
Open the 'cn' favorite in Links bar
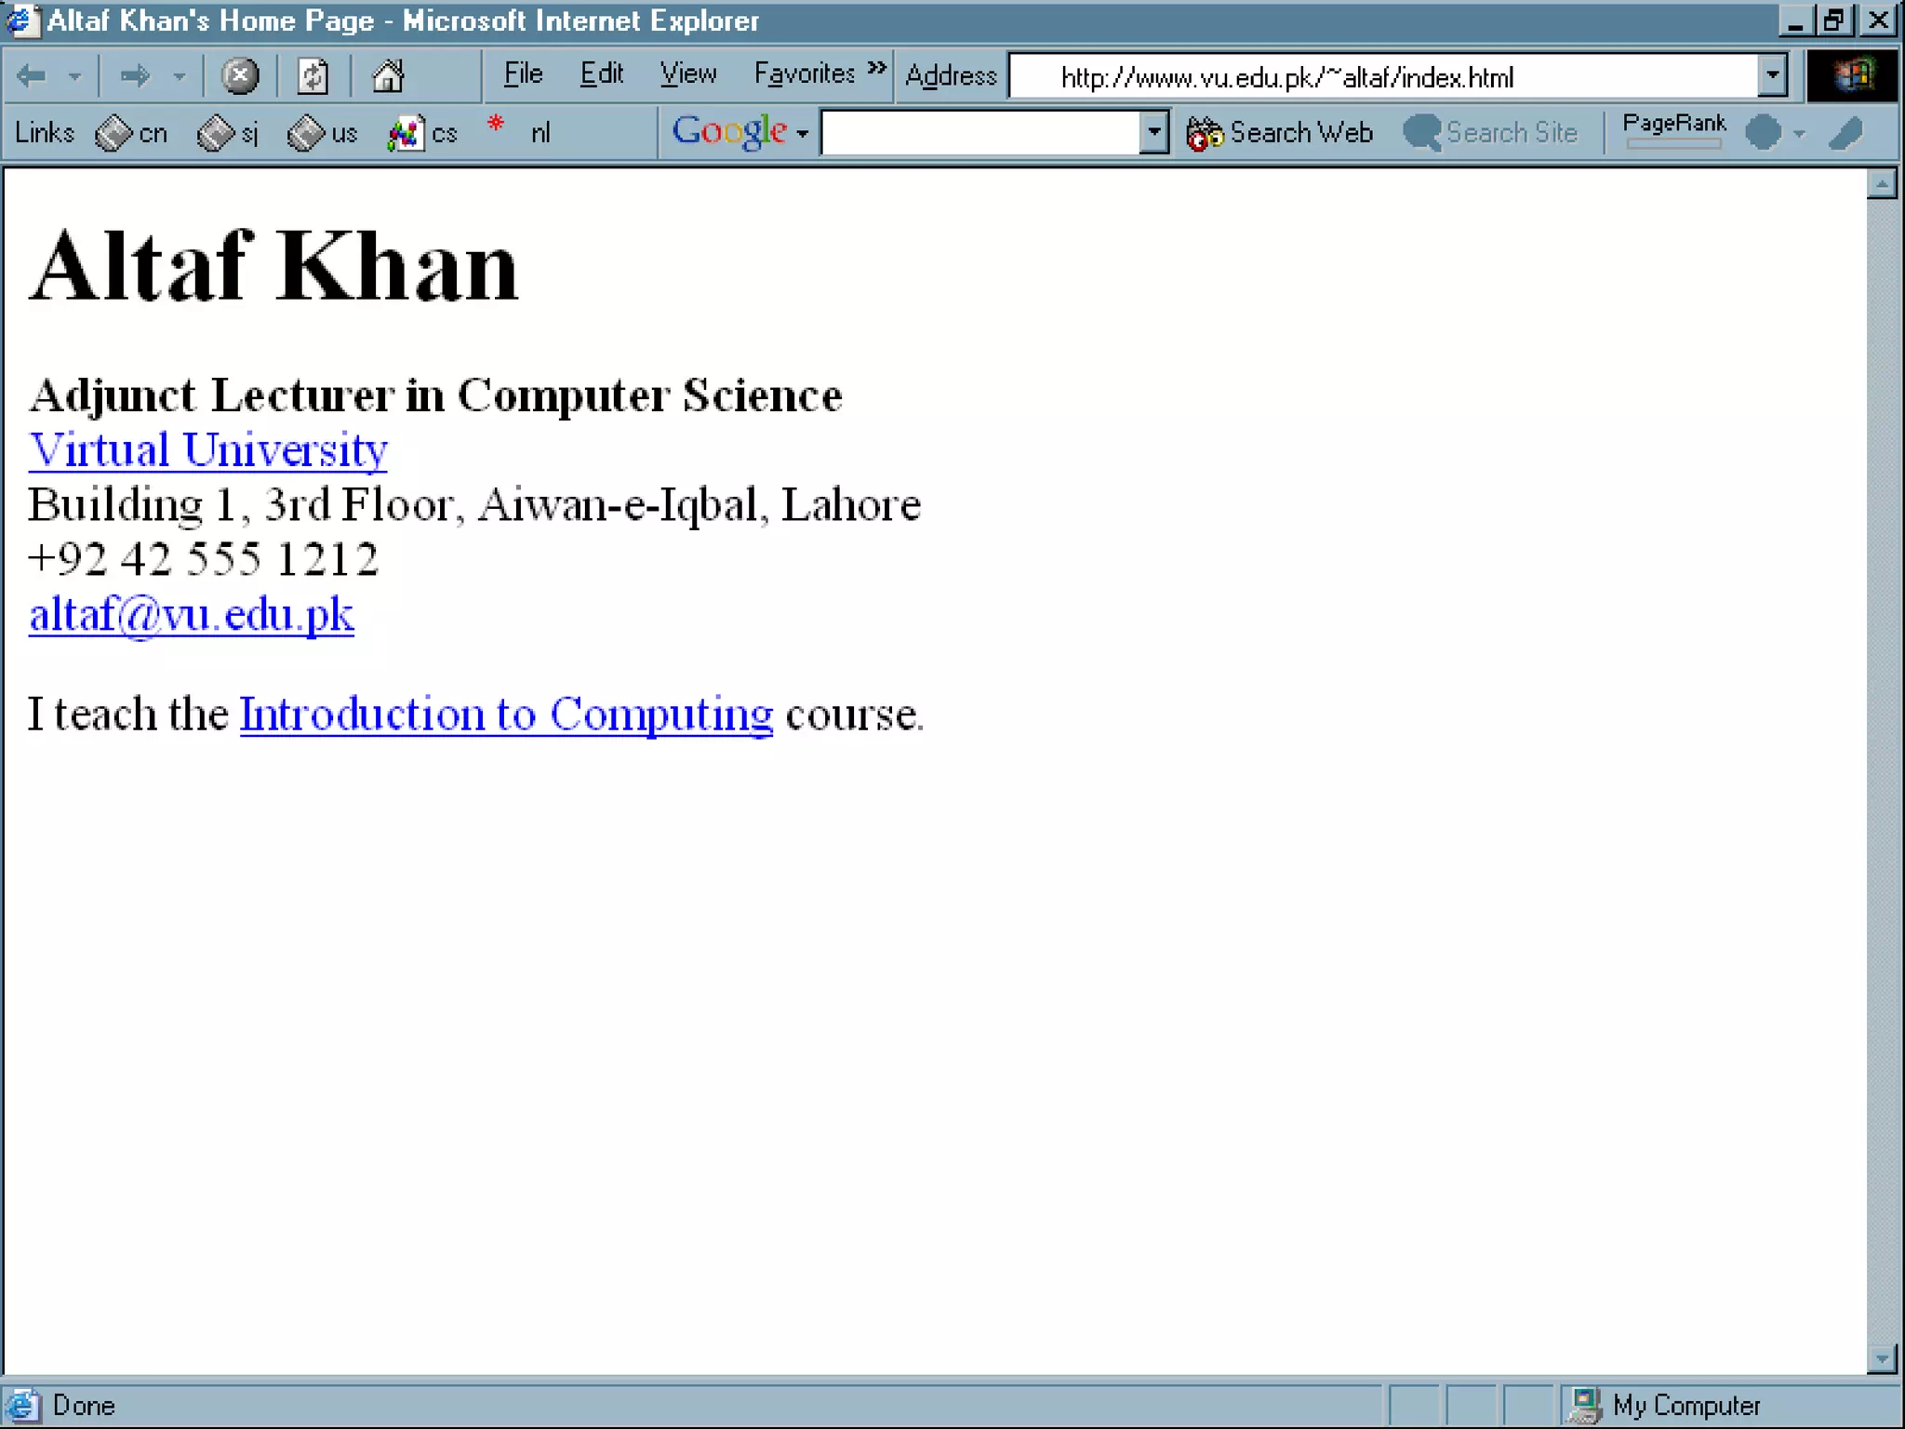[132, 133]
